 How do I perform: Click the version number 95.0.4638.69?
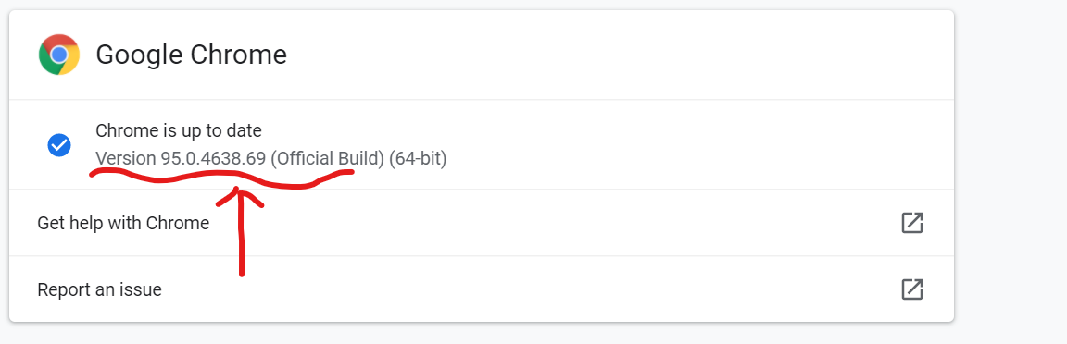(x=213, y=158)
